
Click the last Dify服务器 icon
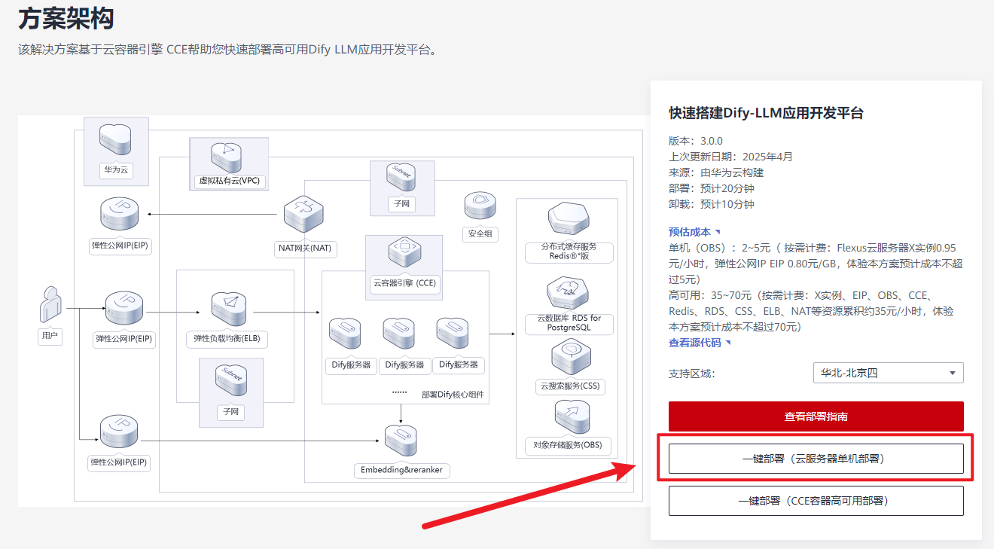454,334
